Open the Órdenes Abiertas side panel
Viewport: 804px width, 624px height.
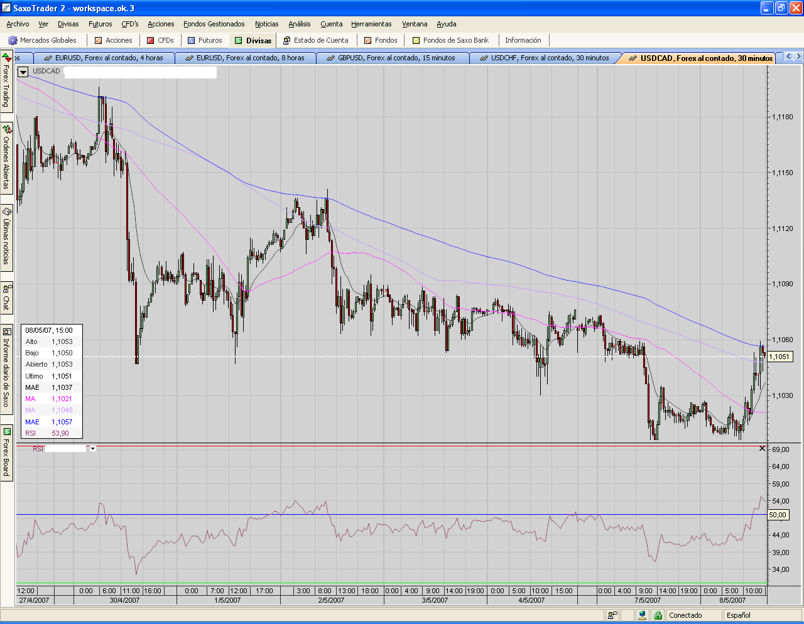pyautogui.click(x=6, y=157)
